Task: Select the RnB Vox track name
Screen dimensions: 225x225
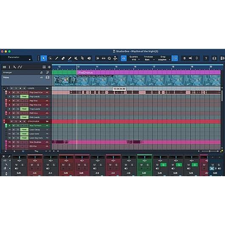Action: [34, 113]
